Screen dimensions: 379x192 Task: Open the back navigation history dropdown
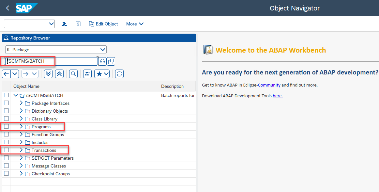point(15,74)
